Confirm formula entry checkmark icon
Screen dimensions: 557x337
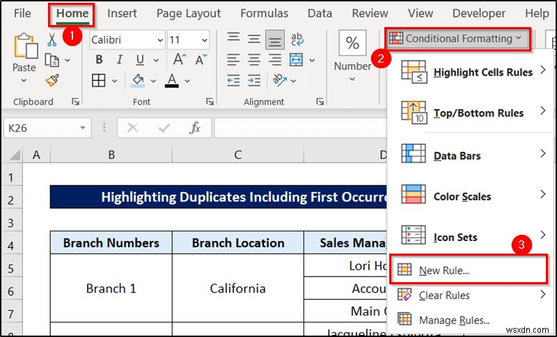(x=164, y=128)
